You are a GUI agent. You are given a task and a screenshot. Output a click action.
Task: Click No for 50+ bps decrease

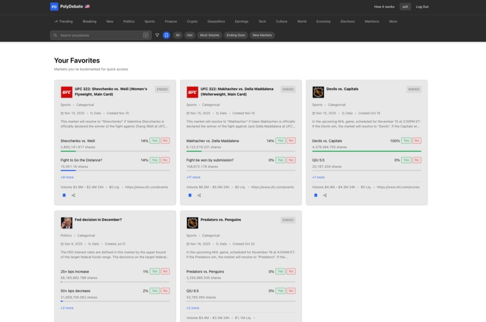(165, 291)
